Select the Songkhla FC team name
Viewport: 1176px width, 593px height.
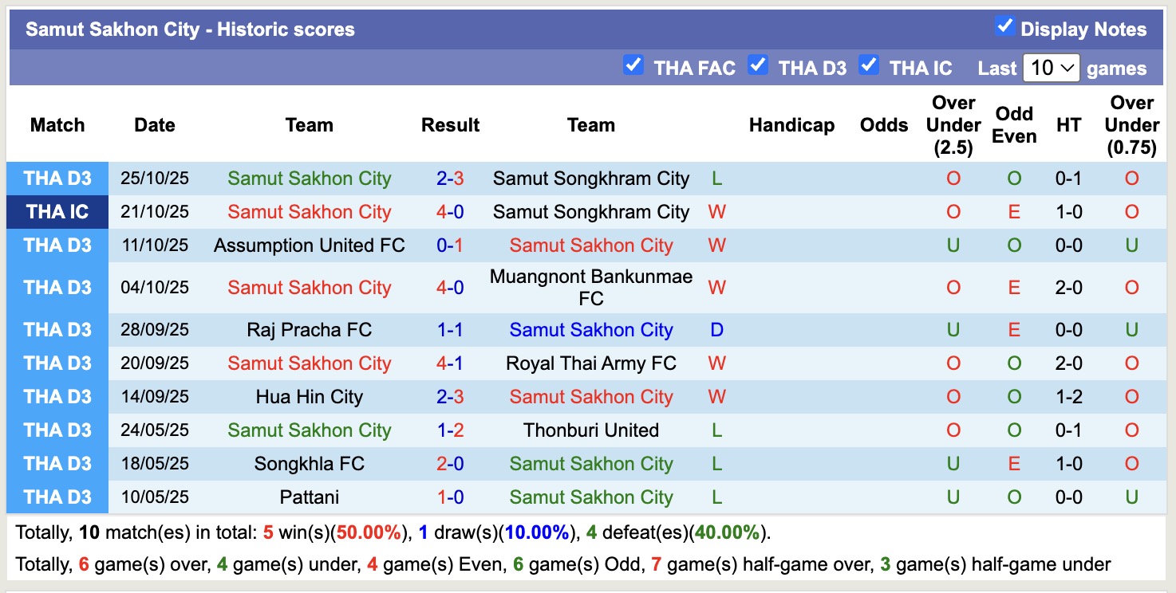[310, 463]
